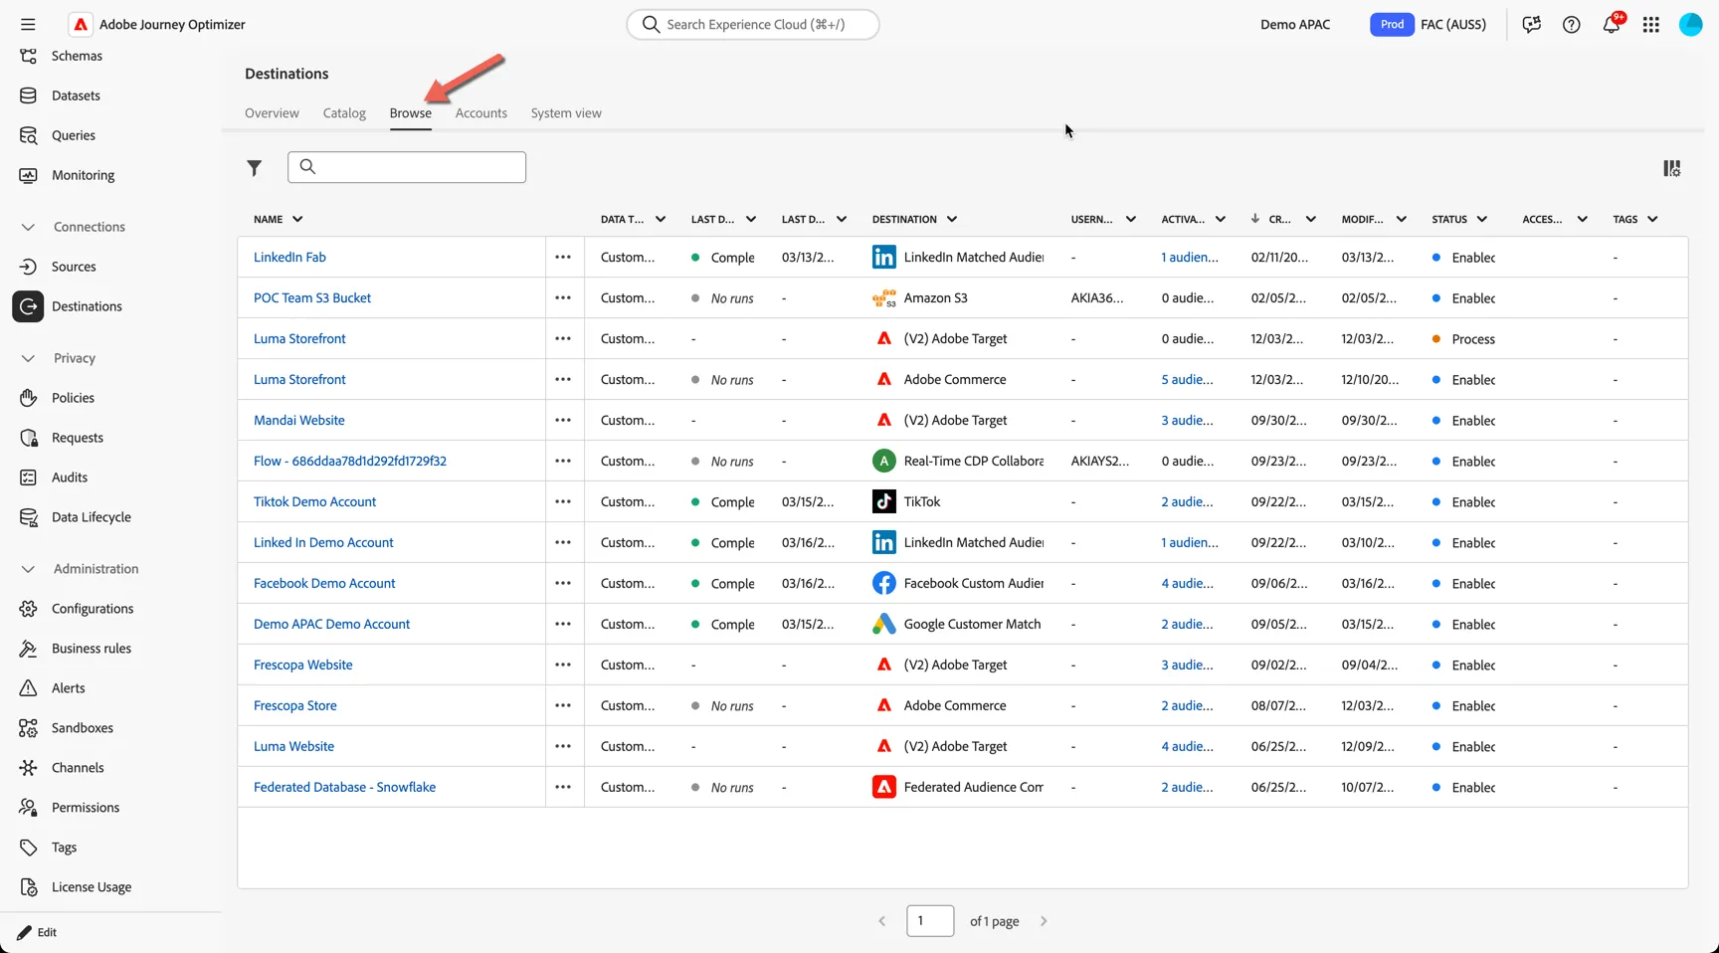Open the help question mark icon
Screen dimensions: 1719x953
(x=1571, y=24)
